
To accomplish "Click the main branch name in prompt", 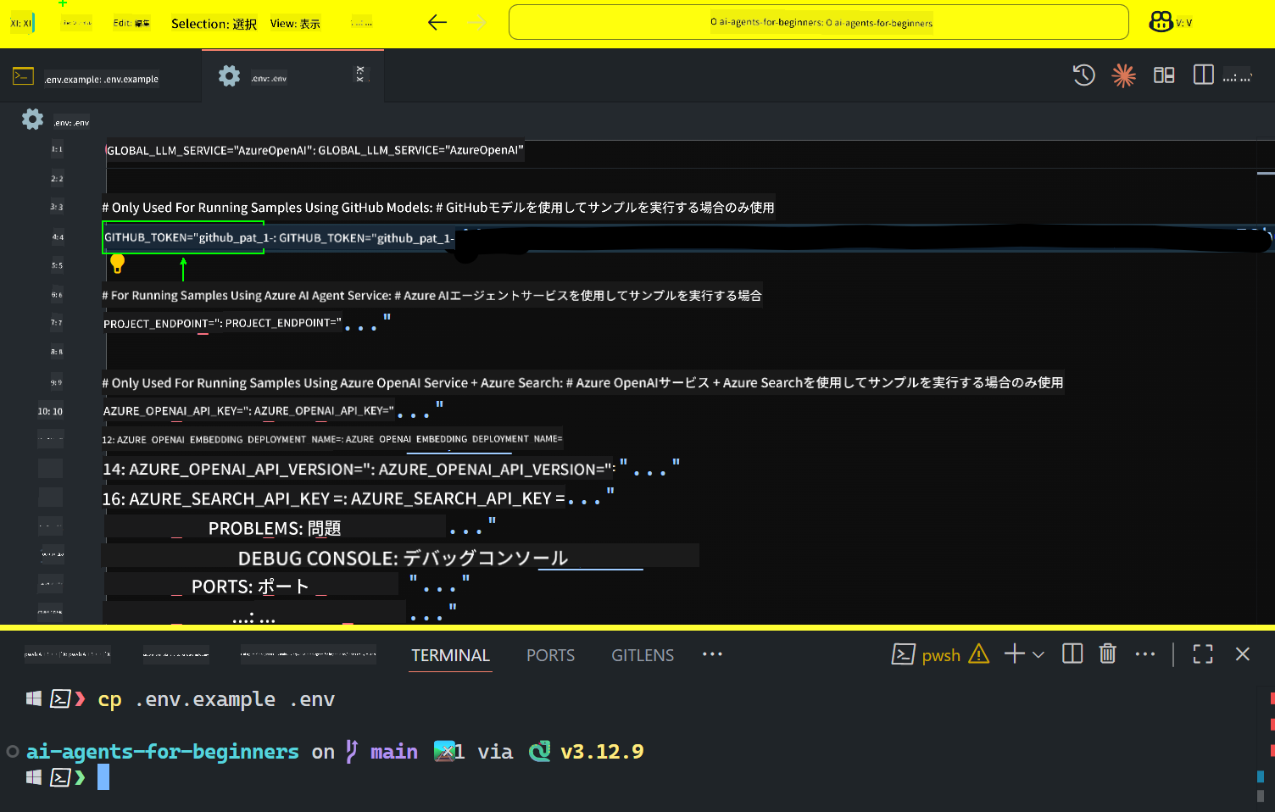I will point(394,752).
